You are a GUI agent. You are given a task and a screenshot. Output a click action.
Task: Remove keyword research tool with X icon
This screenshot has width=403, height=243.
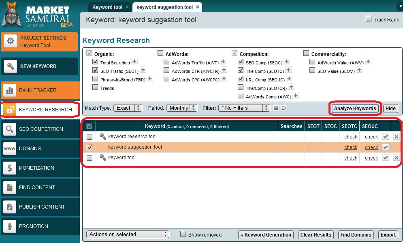pyautogui.click(x=397, y=136)
